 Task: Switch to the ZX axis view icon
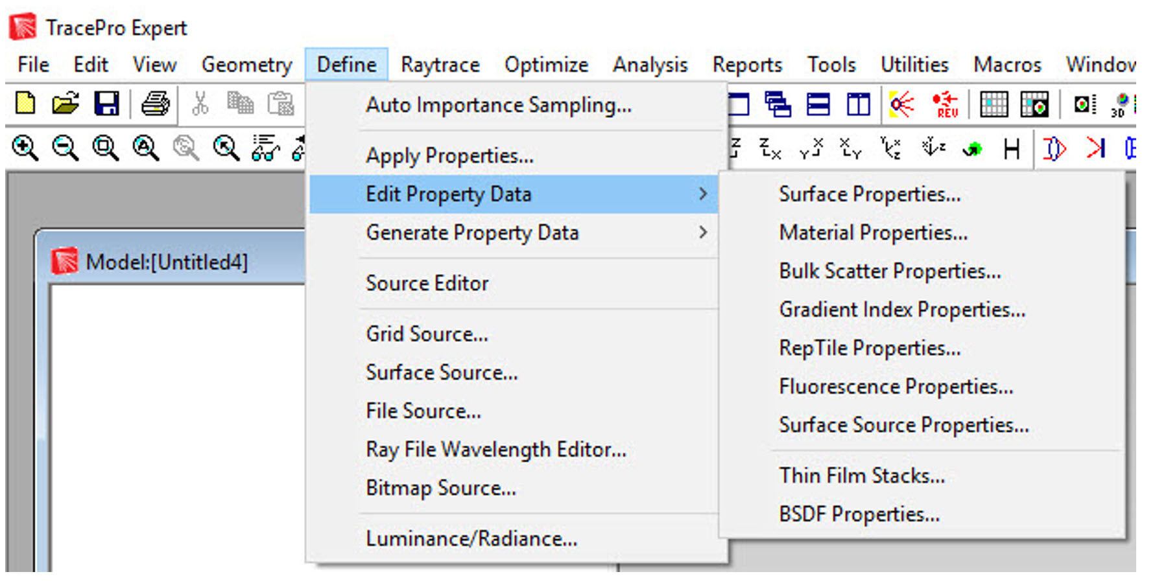[x=770, y=148]
